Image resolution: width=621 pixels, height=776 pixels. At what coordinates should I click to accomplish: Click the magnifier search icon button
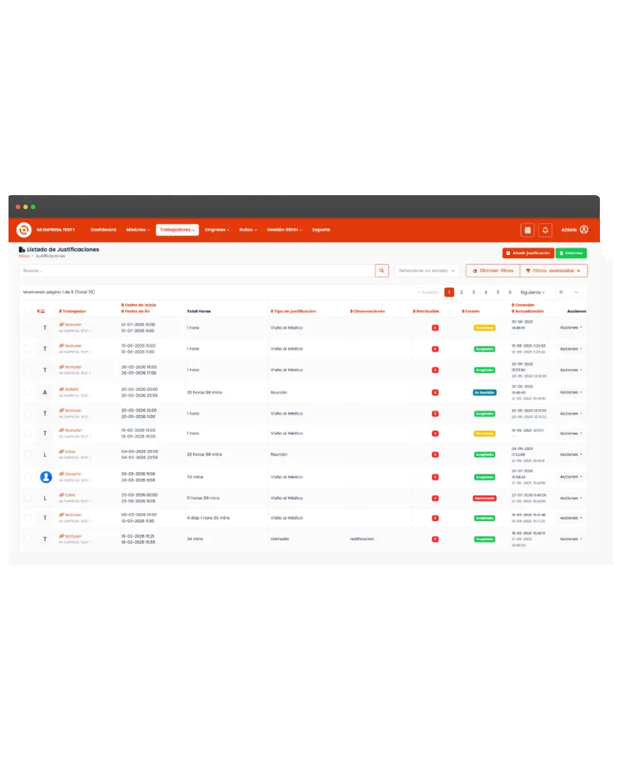382,271
